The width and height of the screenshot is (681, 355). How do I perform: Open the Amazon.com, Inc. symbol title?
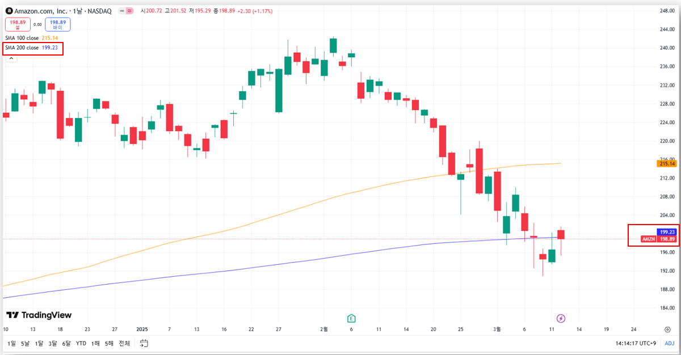[x=40, y=11]
